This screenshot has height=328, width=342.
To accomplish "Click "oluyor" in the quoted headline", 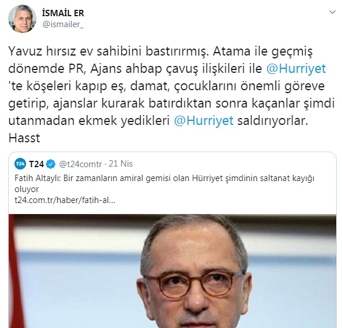I will (27, 189).
